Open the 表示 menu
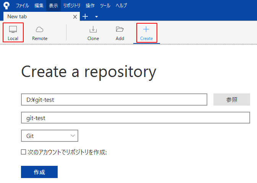The height and width of the screenshot is (183, 257). point(53,6)
